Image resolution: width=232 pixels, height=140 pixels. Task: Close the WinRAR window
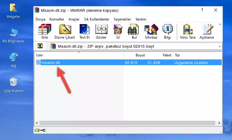216,10
